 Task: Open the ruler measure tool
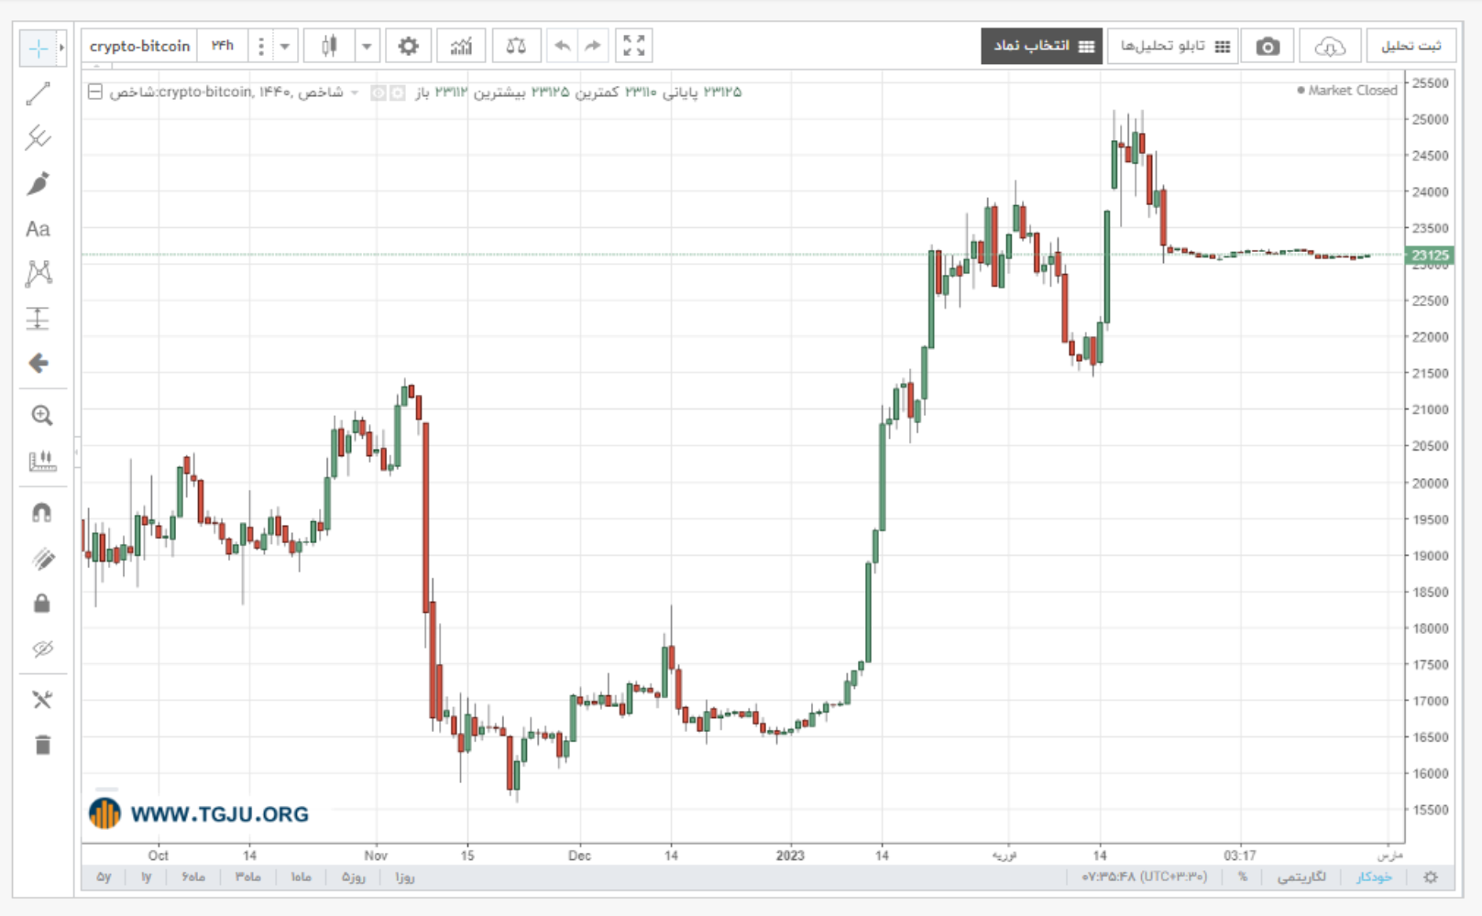41,461
